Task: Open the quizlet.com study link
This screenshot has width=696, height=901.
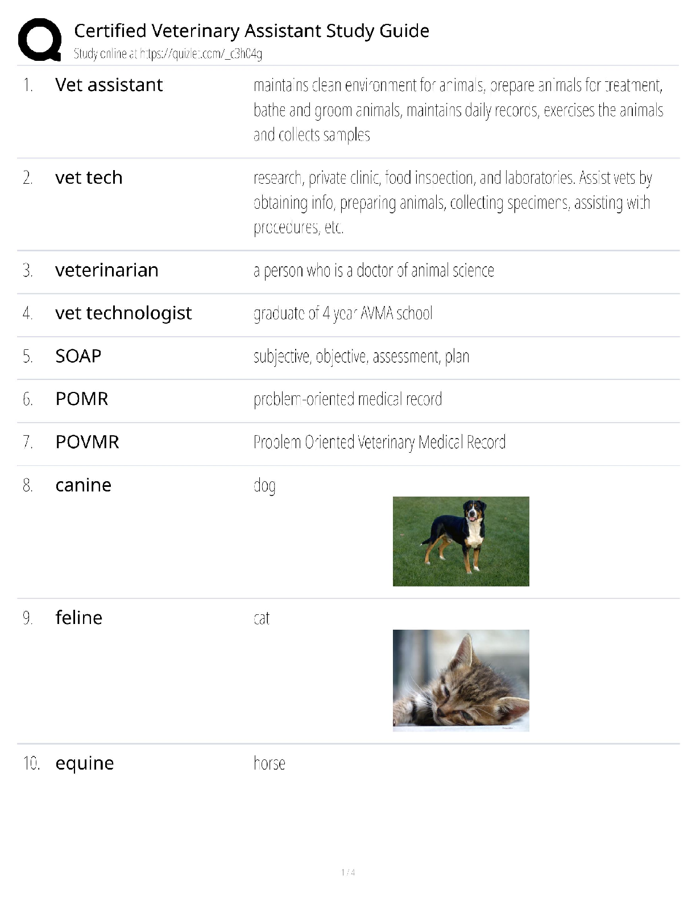Action: (201, 54)
